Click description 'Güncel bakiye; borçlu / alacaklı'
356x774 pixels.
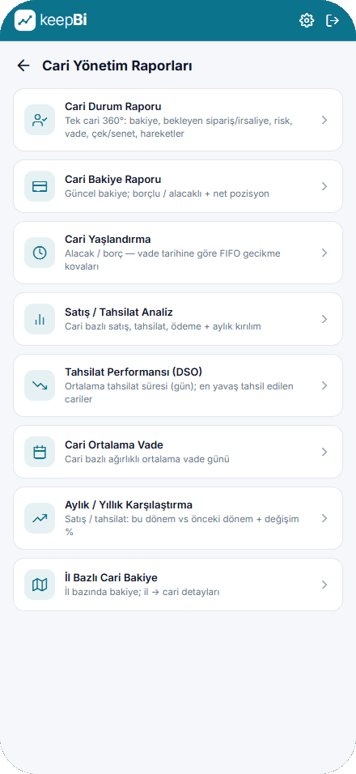[167, 193]
